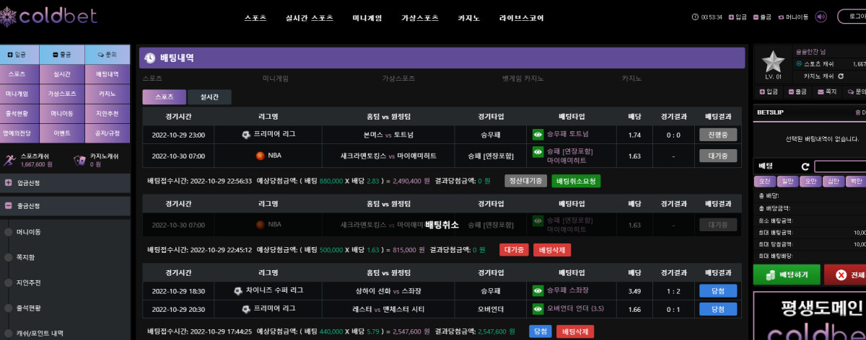This screenshot has height=340, width=866.
Task: Refresh 카지노 캐쉬 balance icon
Action: 841,76
